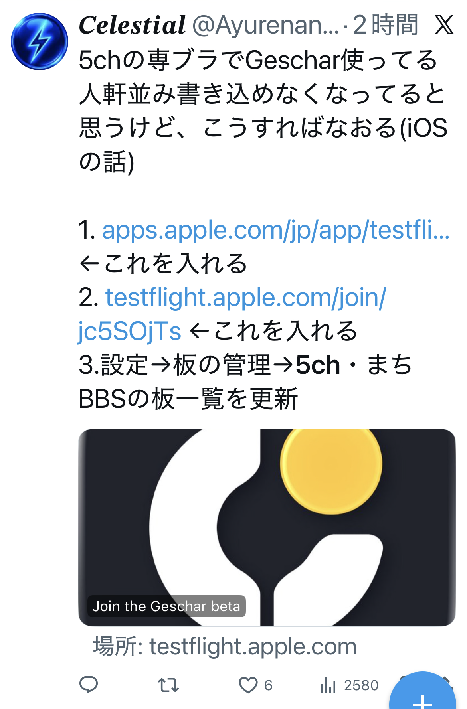The height and width of the screenshot is (709, 467).
Task: Follow the jc5SOjTs link text
Action: click(x=130, y=332)
